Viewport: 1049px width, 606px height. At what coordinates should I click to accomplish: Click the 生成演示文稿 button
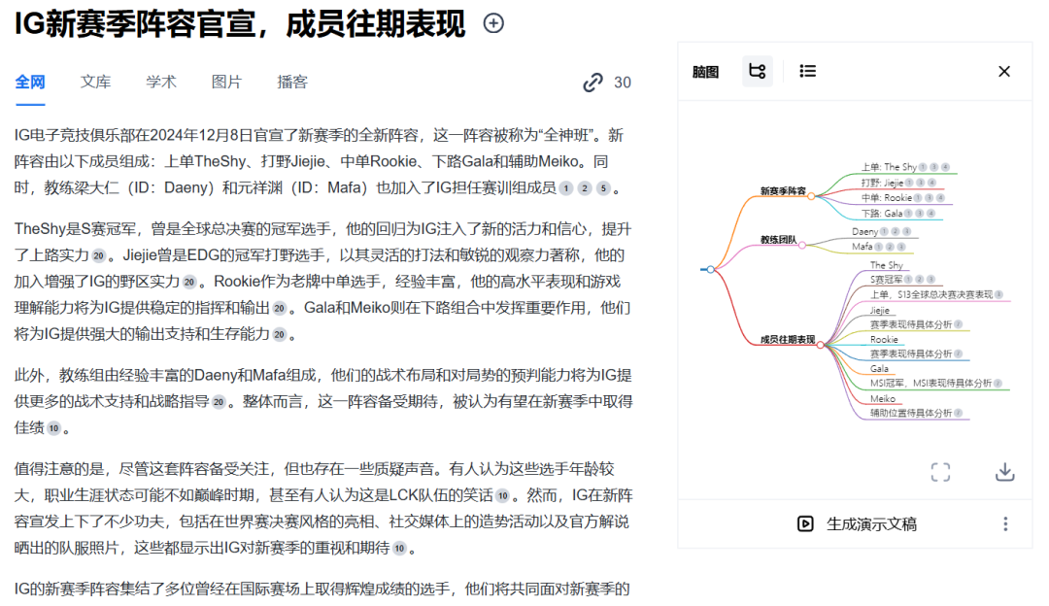point(857,523)
